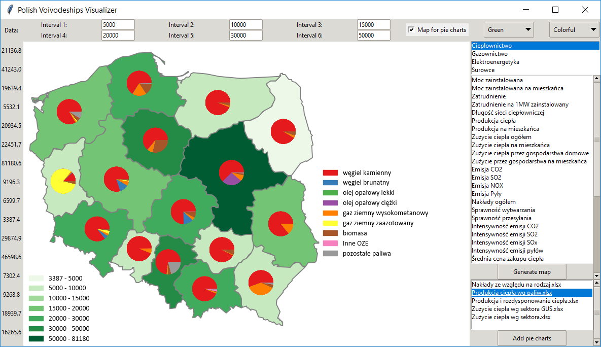Select Zużycie przez gospodarstwa na mieszkańca
The height and width of the screenshot is (347, 601).
coord(532,161)
